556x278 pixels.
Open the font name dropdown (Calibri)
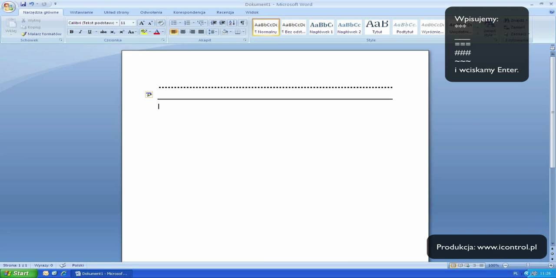117,23
